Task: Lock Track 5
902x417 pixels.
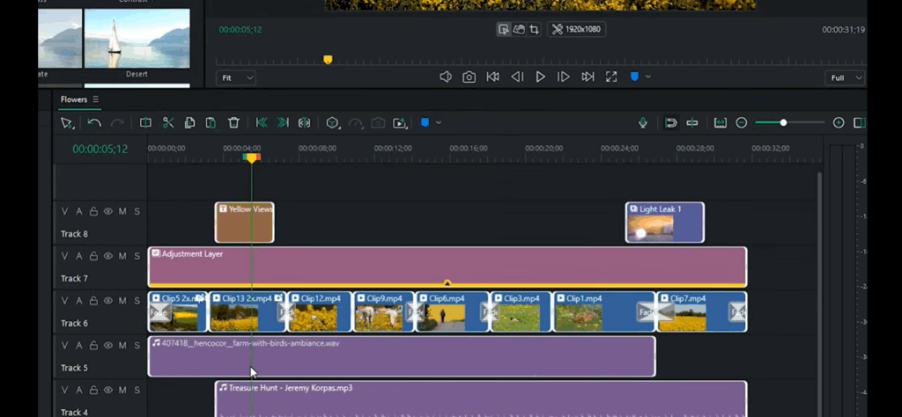Action: (93, 345)
